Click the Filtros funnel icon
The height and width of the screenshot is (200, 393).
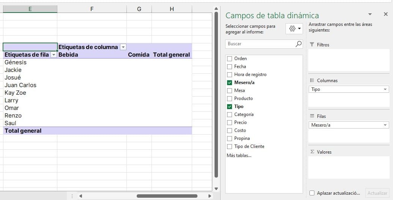(x=312, y=44)
